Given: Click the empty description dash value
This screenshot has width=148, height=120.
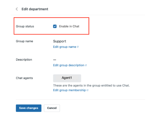Looking at the screenshot, I should tap(54, 60).
